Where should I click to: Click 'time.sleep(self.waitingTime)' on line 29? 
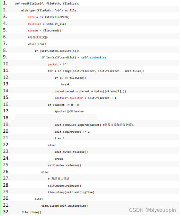click(x=71, y=192)
